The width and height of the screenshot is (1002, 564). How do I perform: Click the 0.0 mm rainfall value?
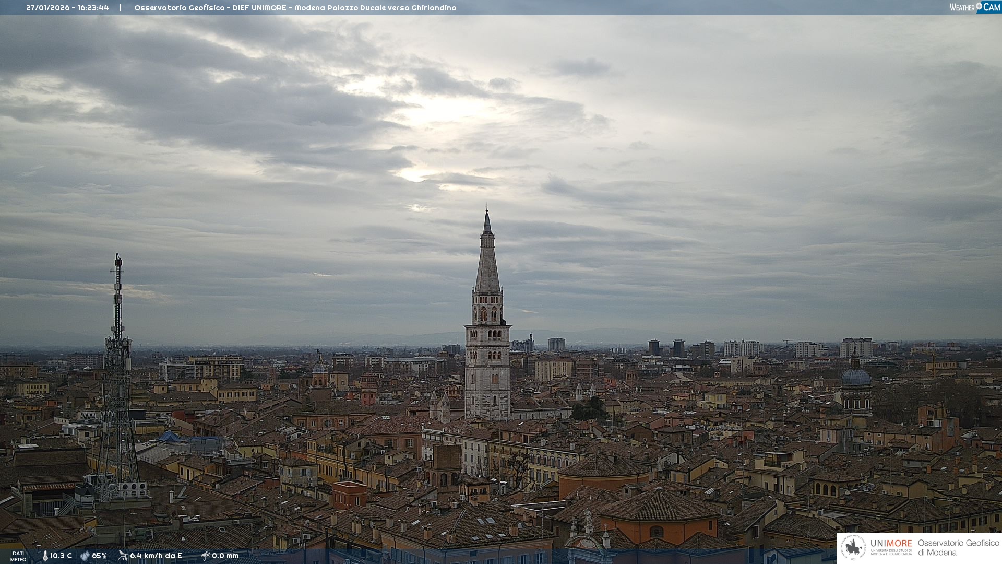225,556
